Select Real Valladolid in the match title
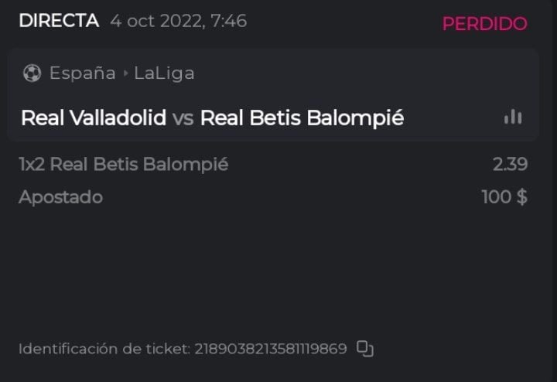This screenshot has width=557, height=382. 93,118
